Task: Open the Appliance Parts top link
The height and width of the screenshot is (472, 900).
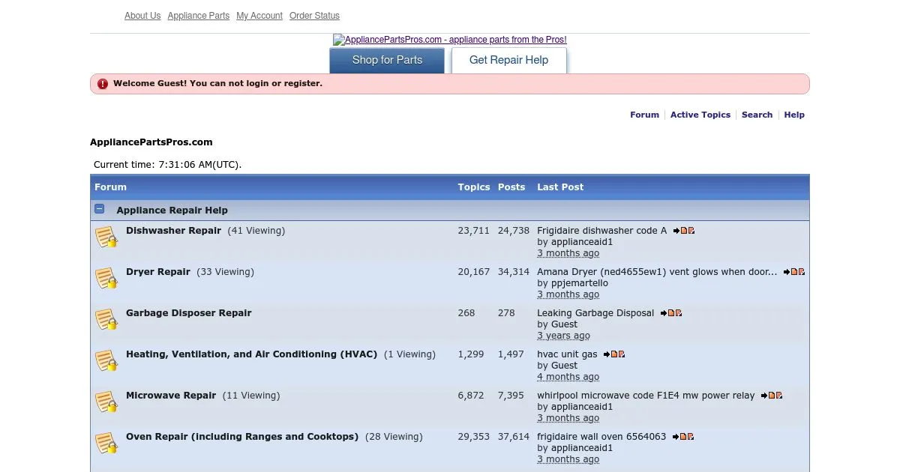Action: coord(199,16)
